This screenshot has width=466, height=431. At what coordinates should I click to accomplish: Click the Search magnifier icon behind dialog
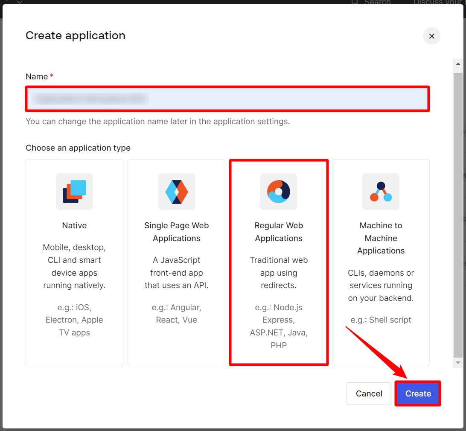[355, 3]
